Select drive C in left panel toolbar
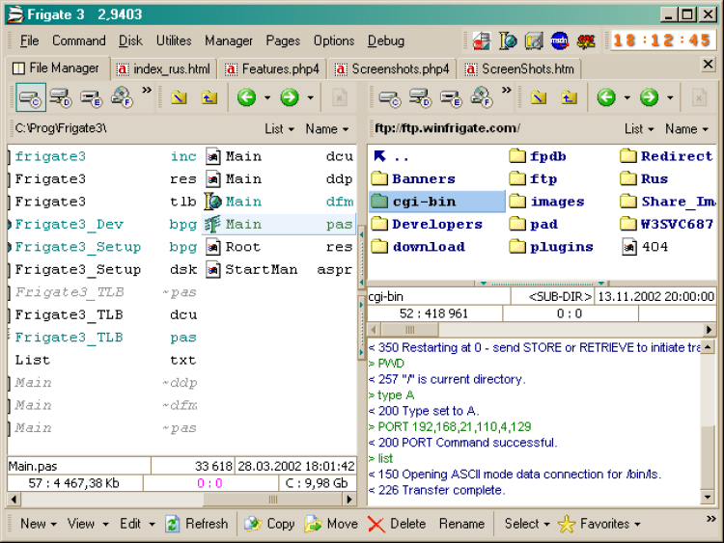 coord(31,97)
